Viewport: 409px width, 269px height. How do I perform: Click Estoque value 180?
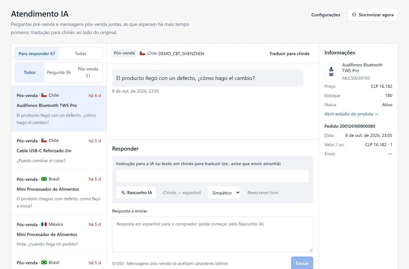tap(389, 96)
